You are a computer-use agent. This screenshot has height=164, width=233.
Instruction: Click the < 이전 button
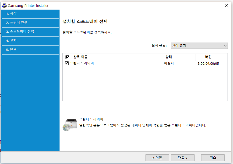tap(157, 158)
